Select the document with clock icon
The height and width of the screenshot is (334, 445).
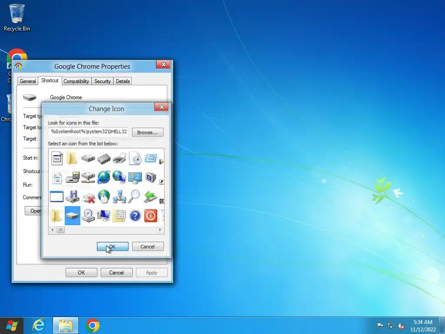135,158
